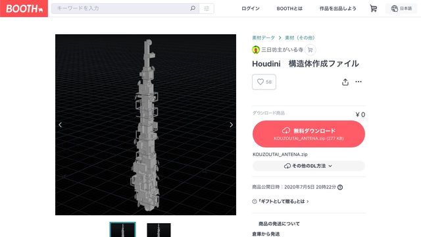Select the first thumbnail image
The image size is (421, 237).
(x=123, y=230)
